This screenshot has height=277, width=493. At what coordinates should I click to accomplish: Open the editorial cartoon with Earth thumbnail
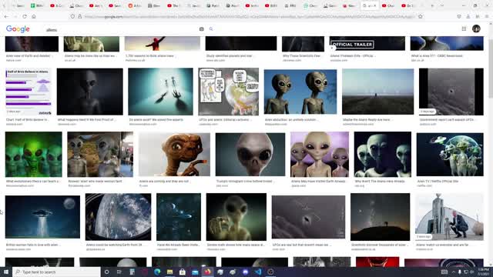(229, 92)
